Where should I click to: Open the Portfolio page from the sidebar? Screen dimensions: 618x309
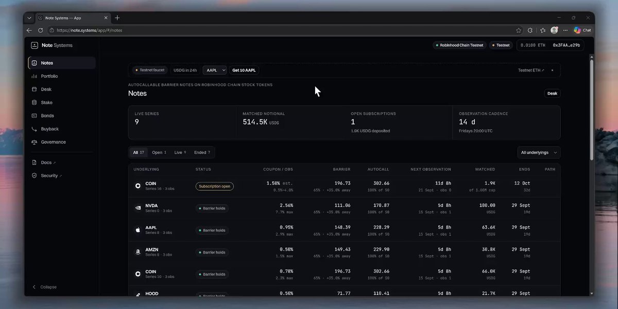pos(62,76)
